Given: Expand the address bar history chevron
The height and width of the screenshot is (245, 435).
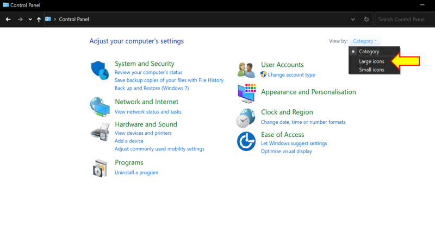Looking at the screenshot, I should [352, 20].
